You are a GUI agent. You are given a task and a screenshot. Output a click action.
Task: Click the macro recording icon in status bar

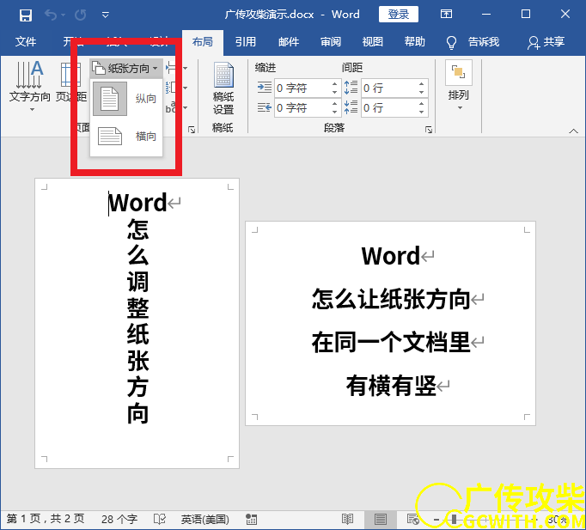coord(251,519)
